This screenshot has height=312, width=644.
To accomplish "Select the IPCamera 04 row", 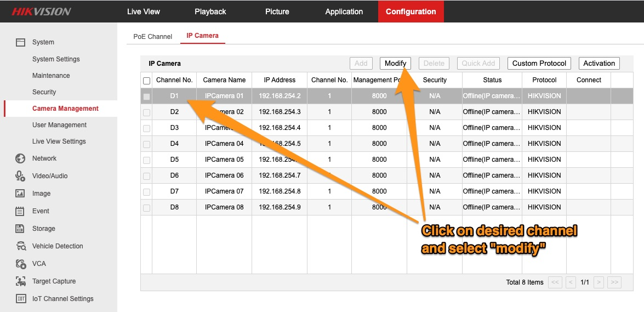I will point(224,144).
